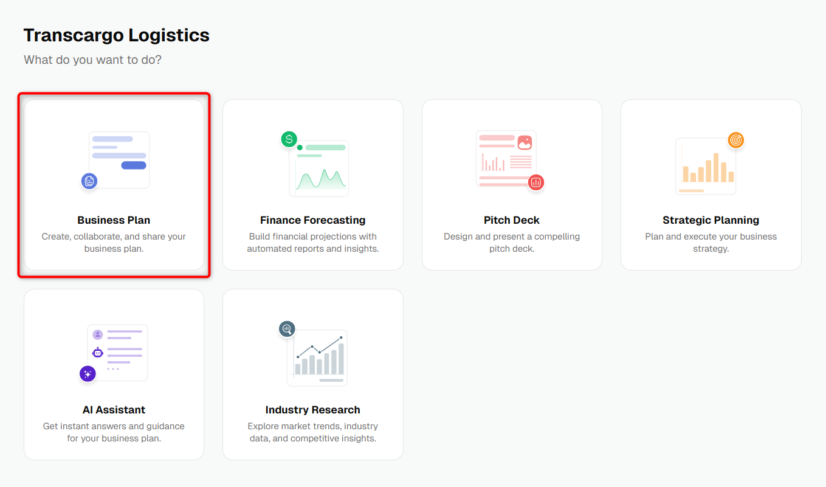Viewport: 826px width, 487px height.
Task: Click the robot face icon
Action: click(x=98, y=352)
